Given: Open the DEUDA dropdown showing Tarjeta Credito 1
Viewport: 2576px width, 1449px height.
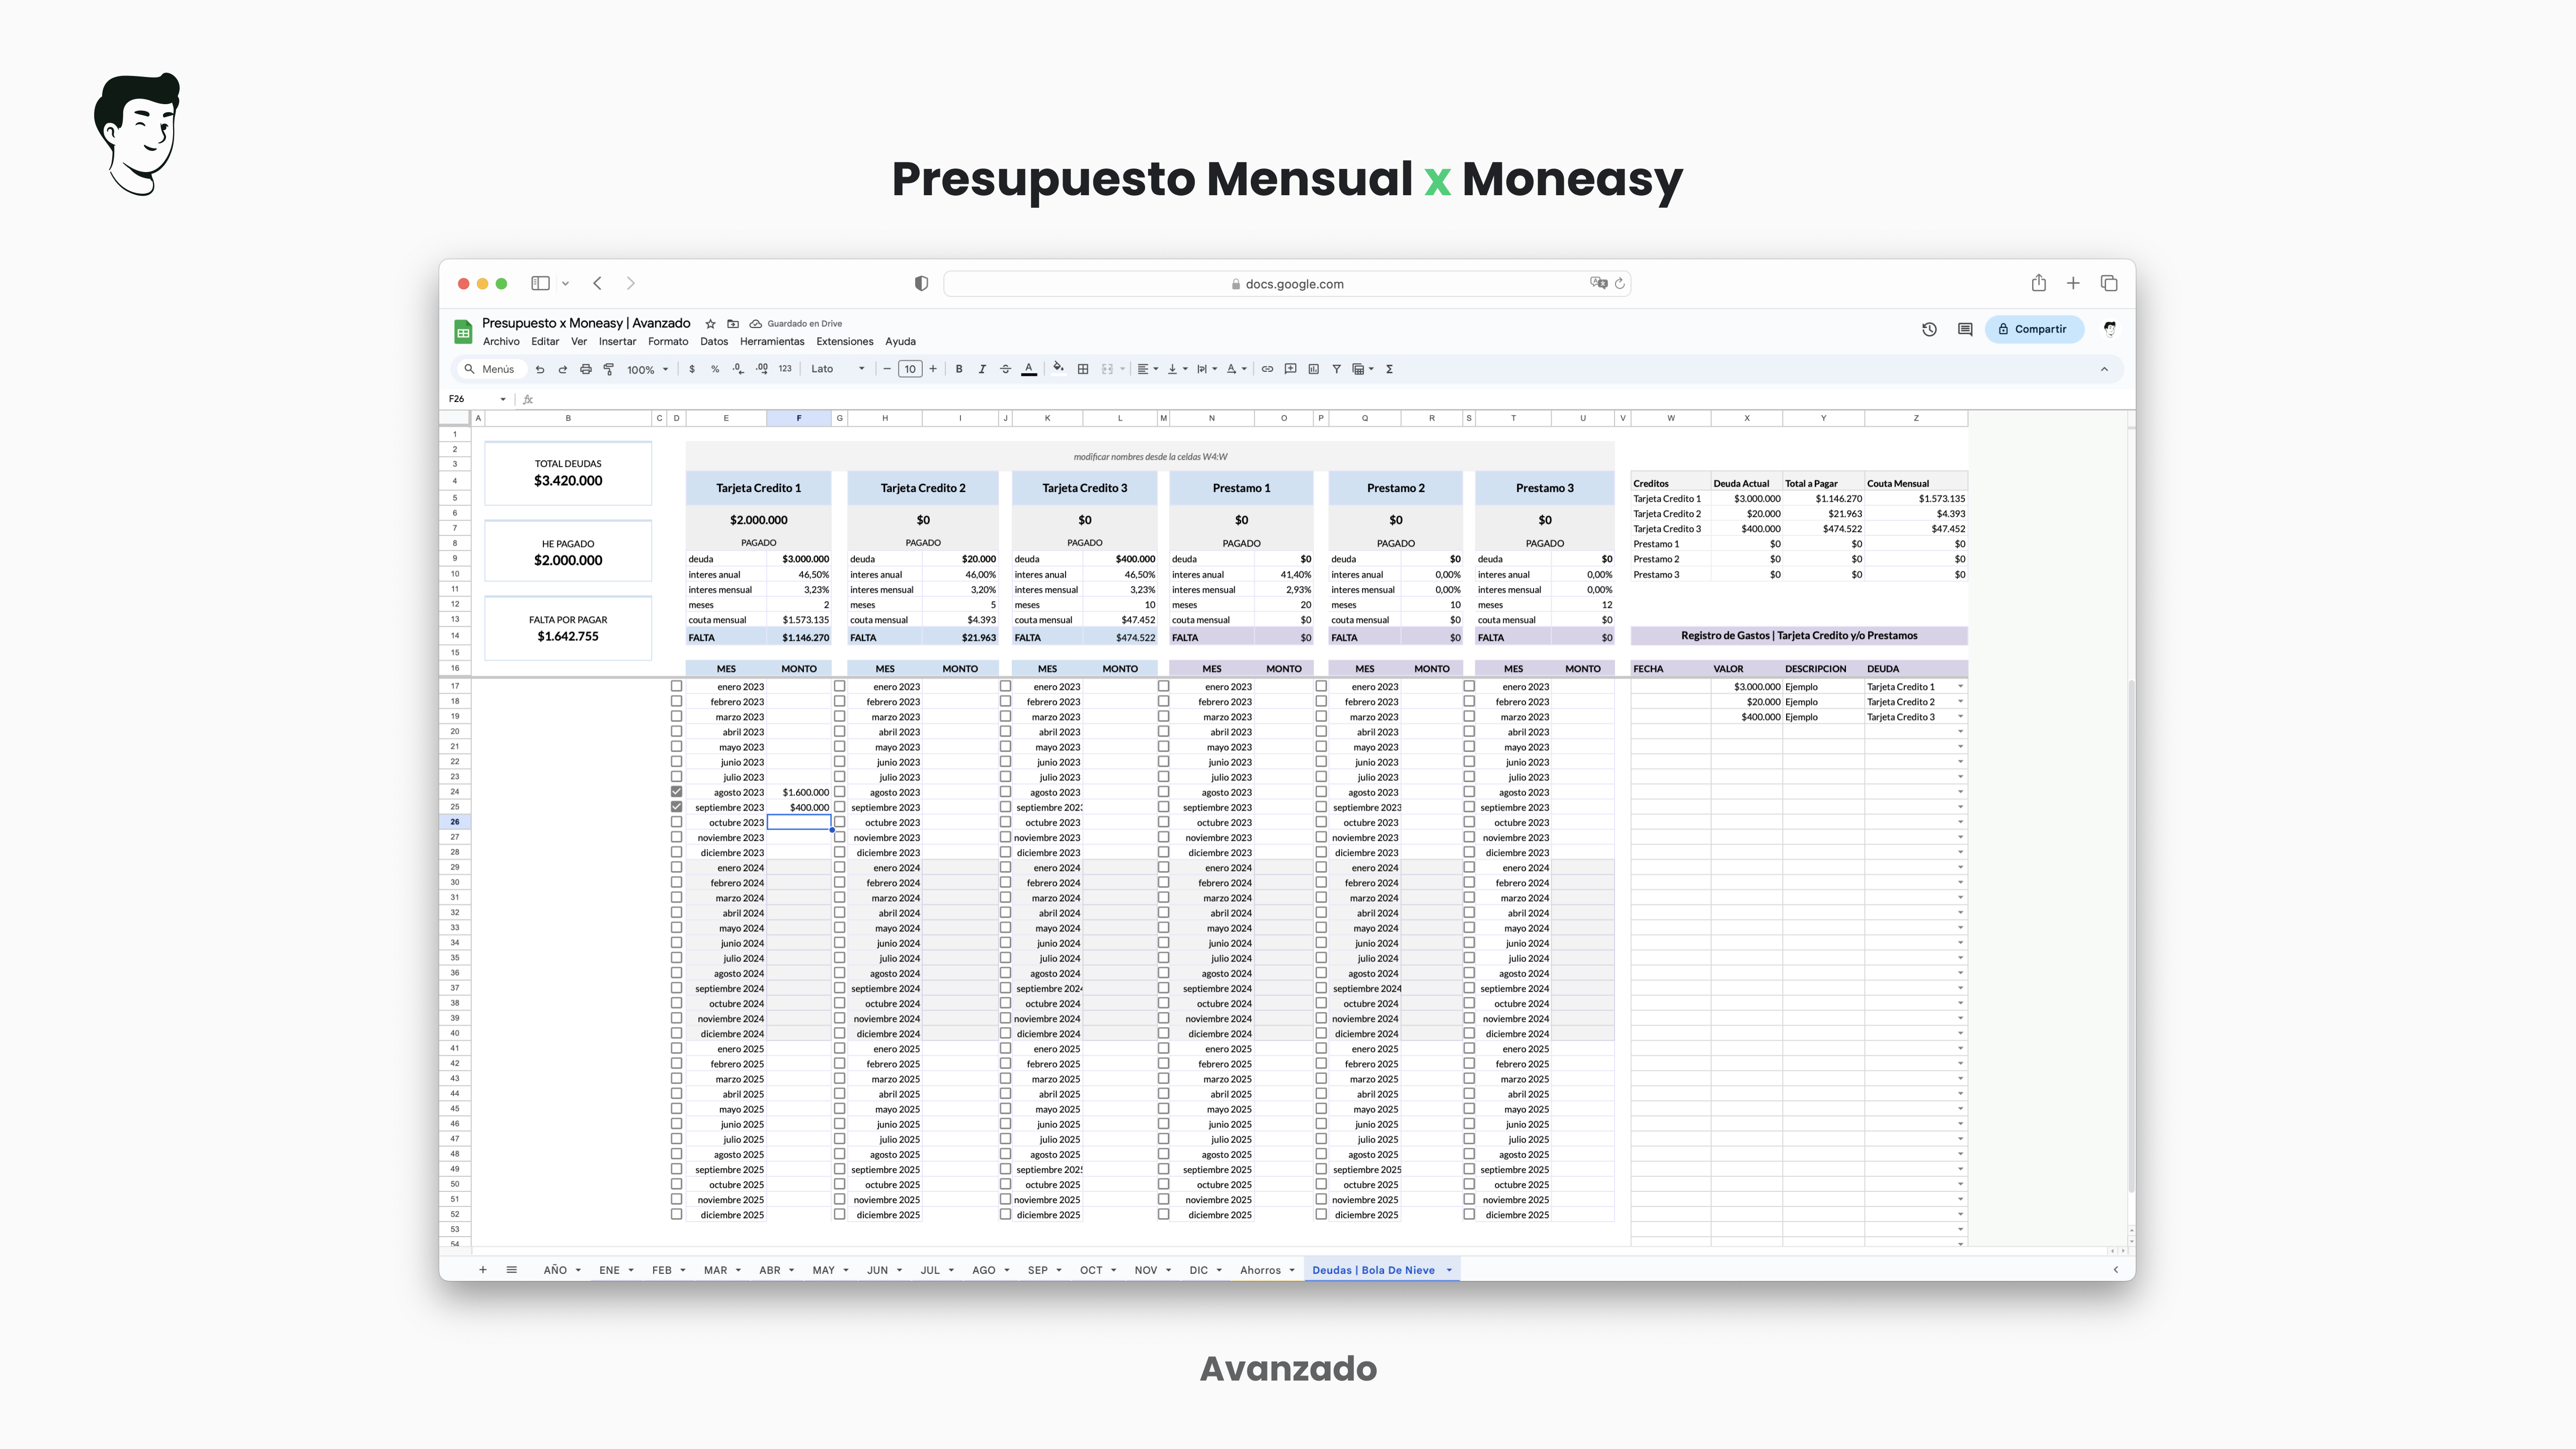Looking at the screenshot, I should click(x=1960, y=687).
